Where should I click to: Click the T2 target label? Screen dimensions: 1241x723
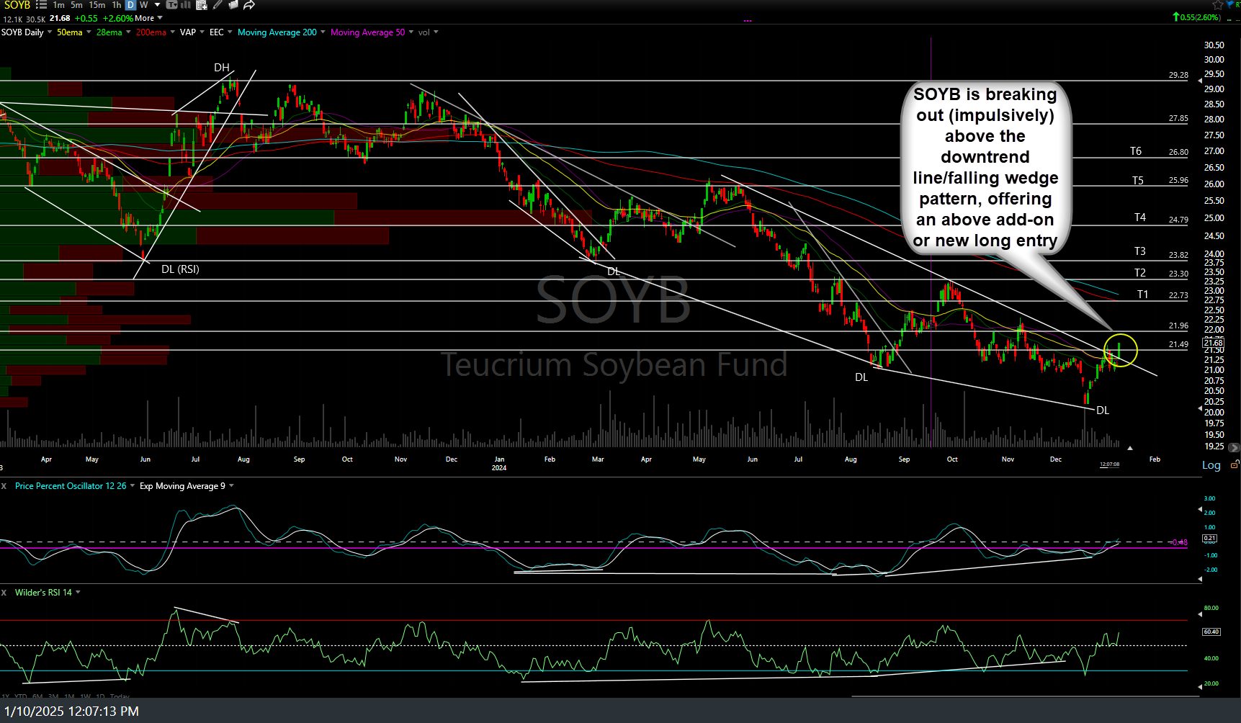tap(1140, 272)
